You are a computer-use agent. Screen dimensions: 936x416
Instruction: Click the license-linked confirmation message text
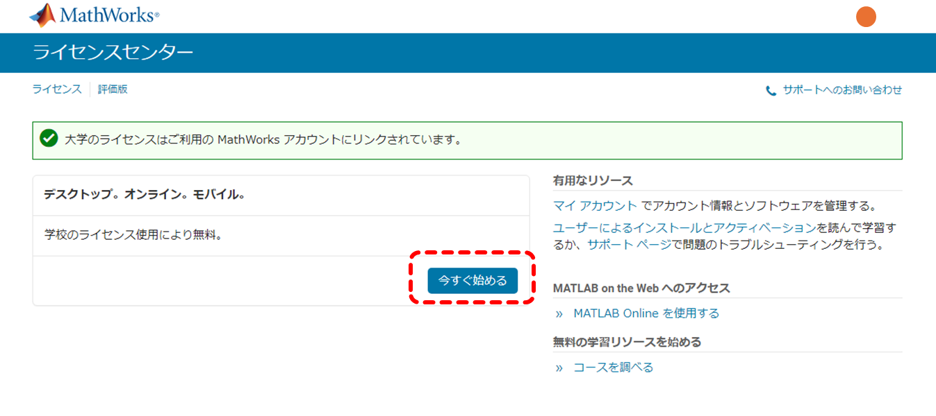coord(263,139)
